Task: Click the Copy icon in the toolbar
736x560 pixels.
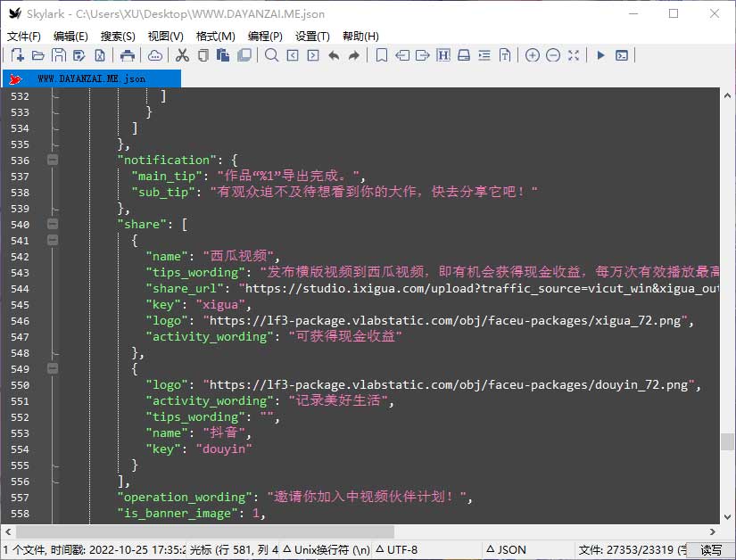Action: tap(203, 55)
